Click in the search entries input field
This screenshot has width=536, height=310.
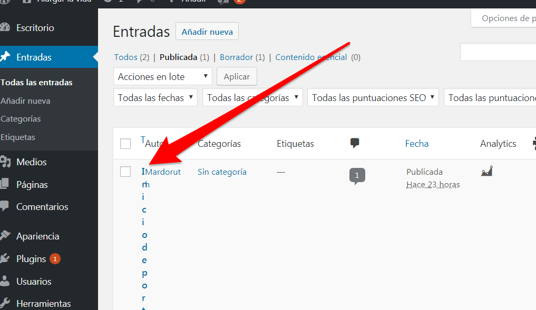point(498,52)
